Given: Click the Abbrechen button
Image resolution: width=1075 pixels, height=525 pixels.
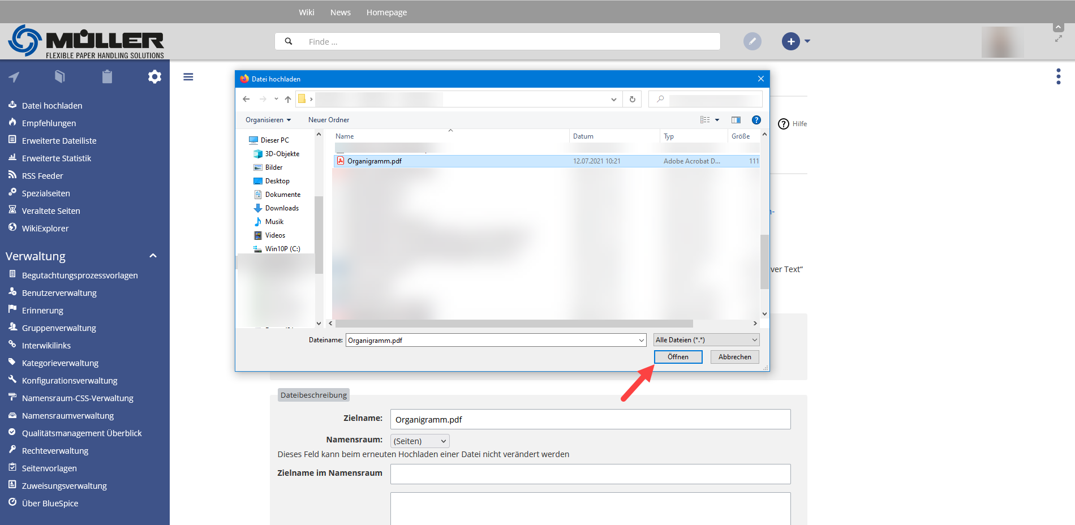Looking at the screenshot, I should click(x=734, y=357).
